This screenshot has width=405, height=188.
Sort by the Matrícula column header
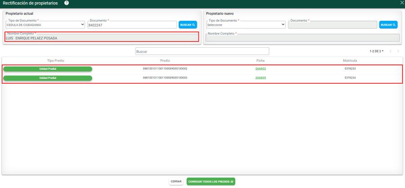[350, 60]
